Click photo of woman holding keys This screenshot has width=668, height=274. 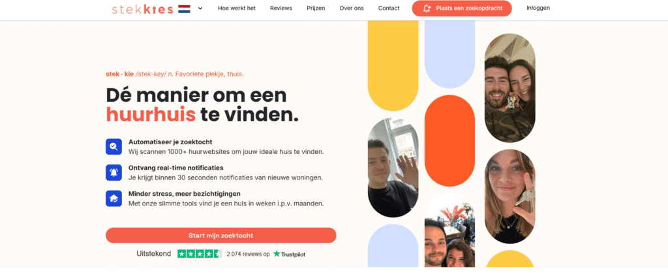[509, 196]
